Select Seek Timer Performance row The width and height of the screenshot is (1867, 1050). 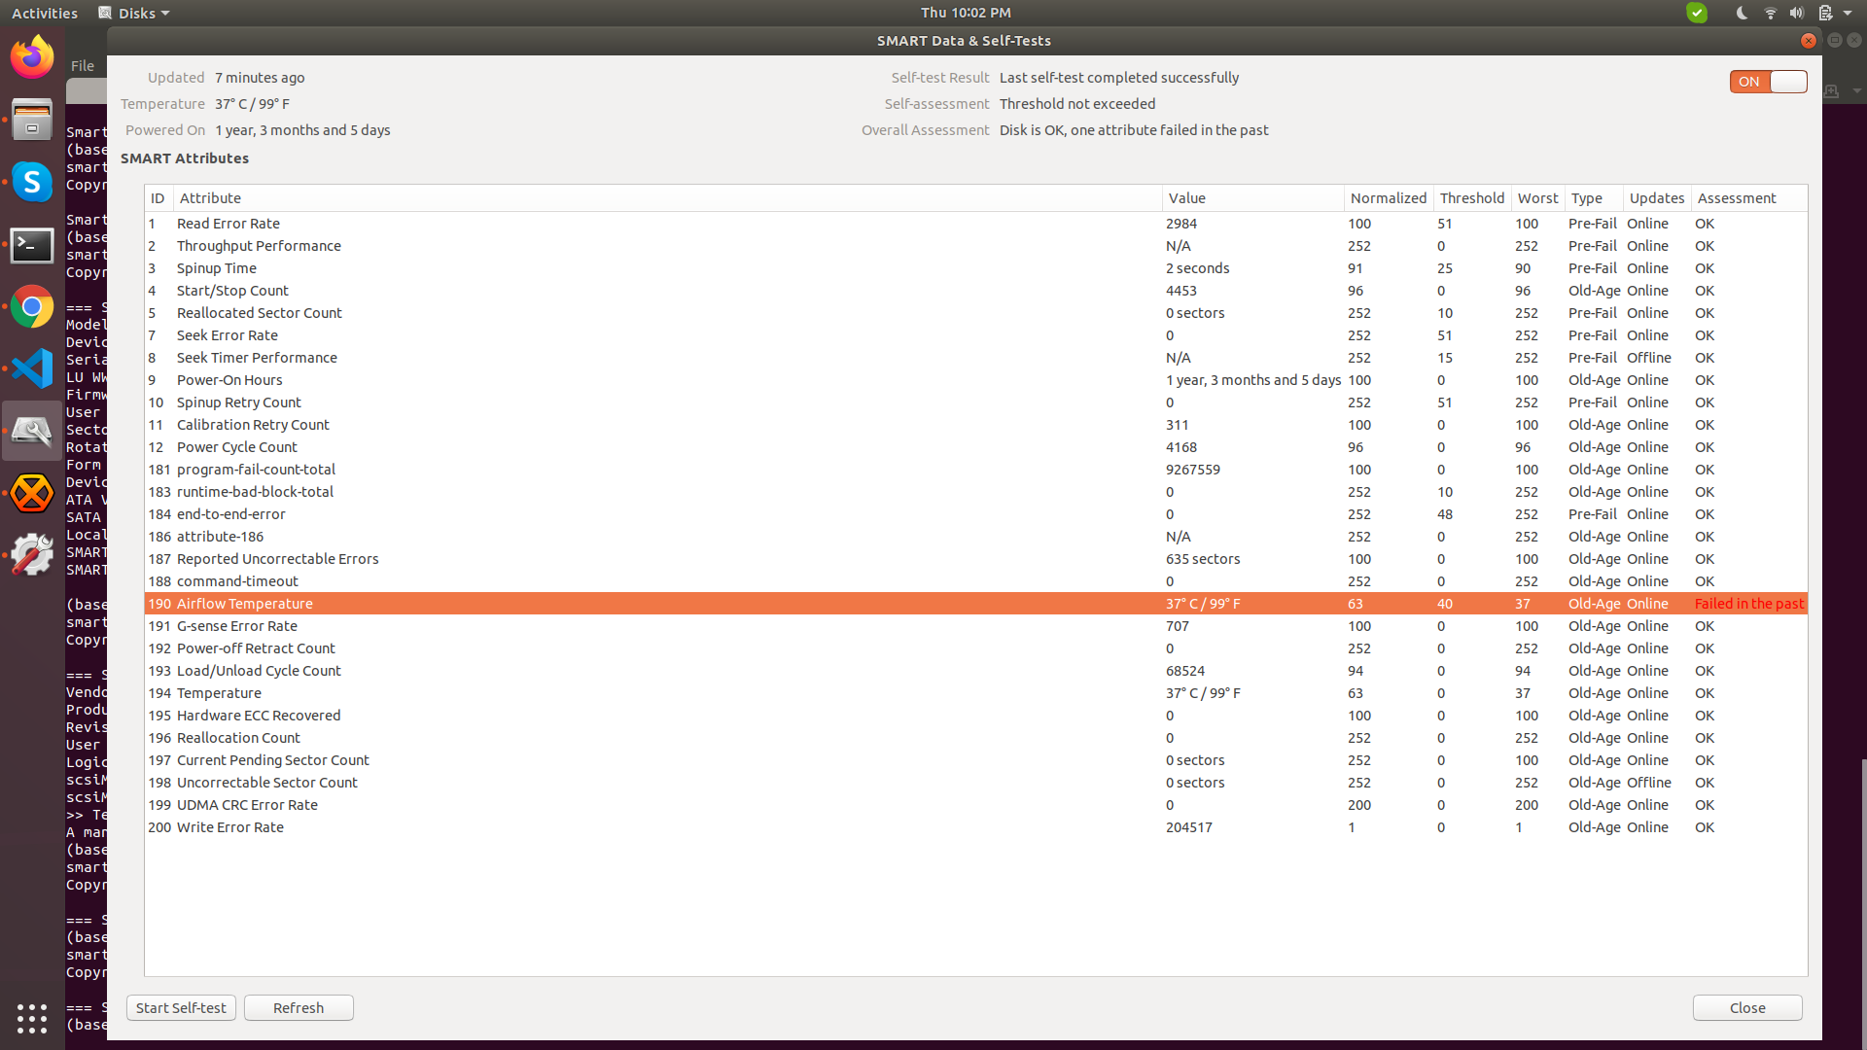point(976,358)
